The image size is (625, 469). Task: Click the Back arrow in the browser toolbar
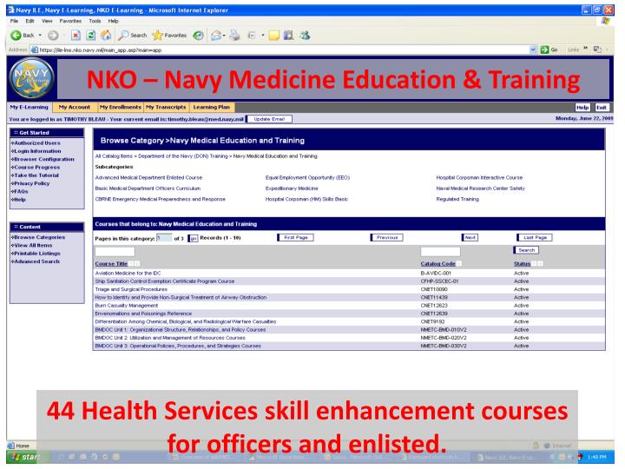click(16, 36)
